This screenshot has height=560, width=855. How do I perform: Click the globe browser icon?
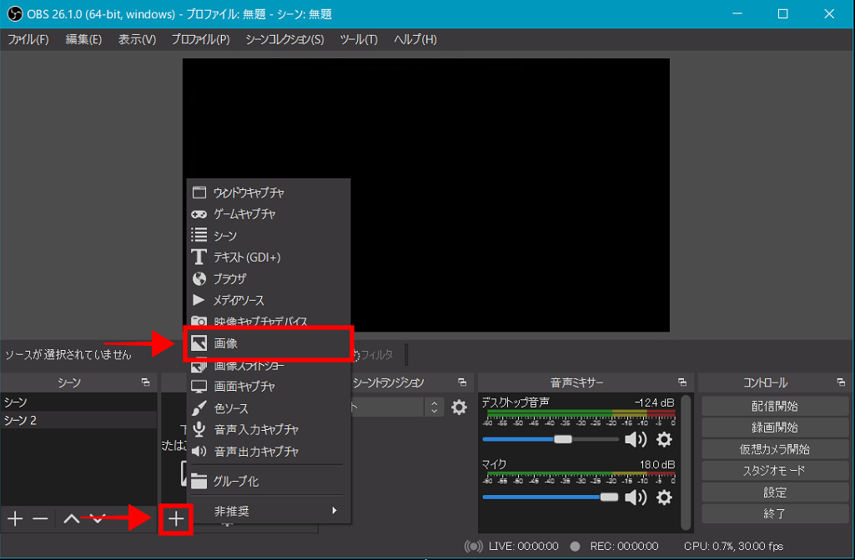(199, 279)
